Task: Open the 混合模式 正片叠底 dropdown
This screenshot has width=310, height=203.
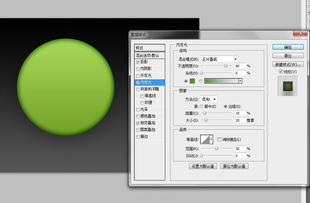Action: click(219, 59)
